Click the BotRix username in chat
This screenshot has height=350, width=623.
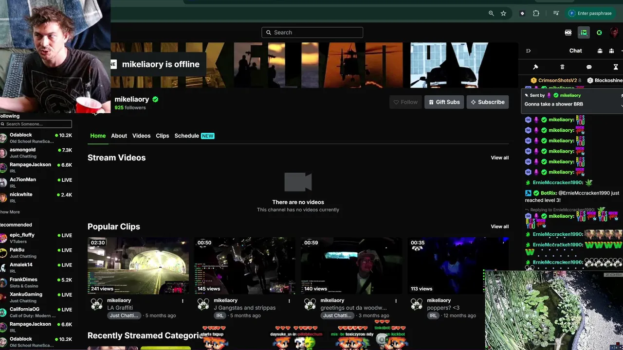549,193
